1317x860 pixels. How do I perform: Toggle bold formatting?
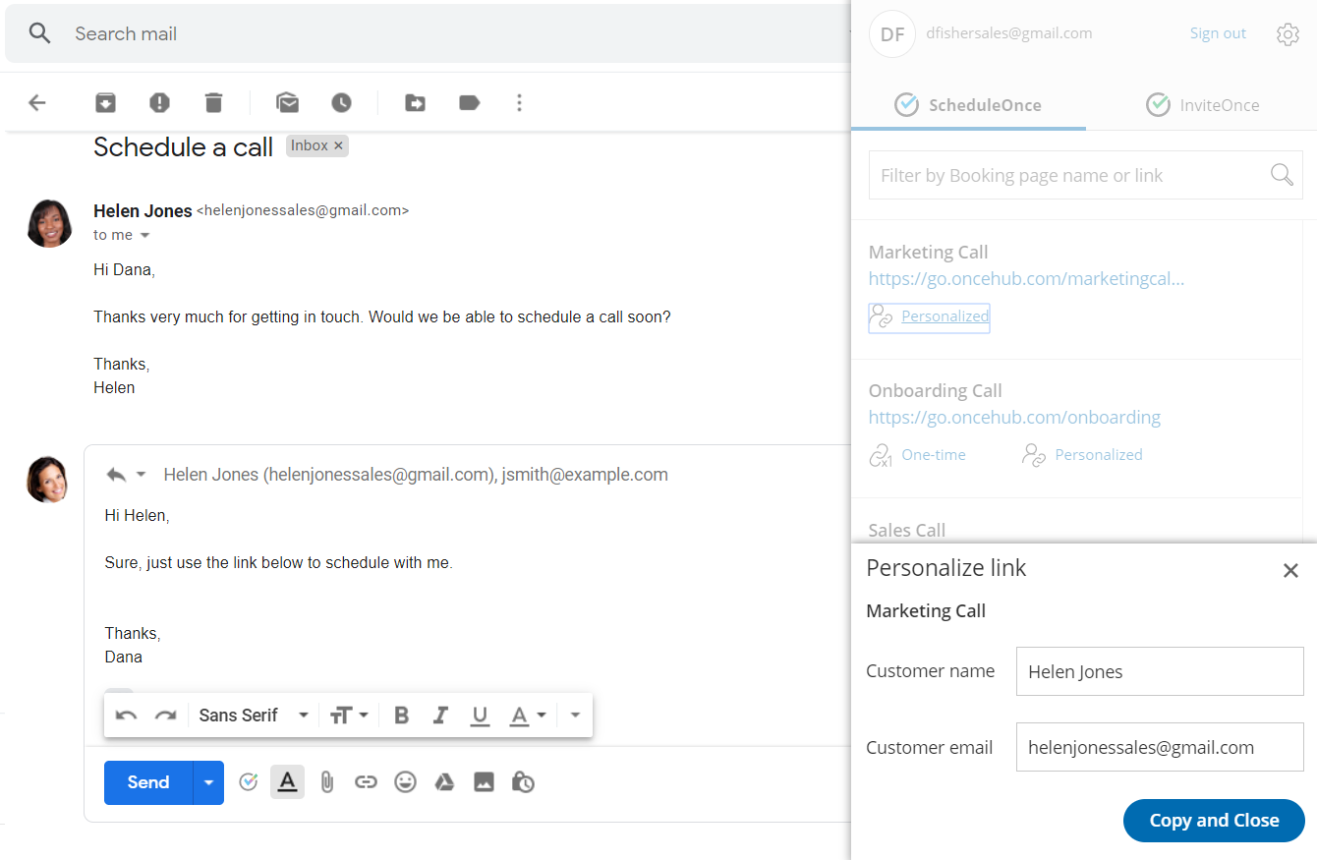coord(401,716)
